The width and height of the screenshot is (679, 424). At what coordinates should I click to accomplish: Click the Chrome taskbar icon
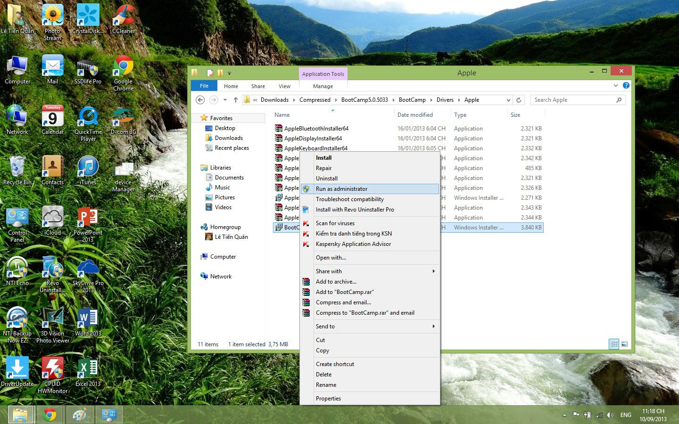click(50, 415)
